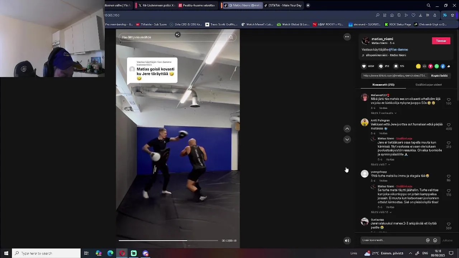Click the embed code share icon
The image size is (459, 258).
tap(424, 66)
